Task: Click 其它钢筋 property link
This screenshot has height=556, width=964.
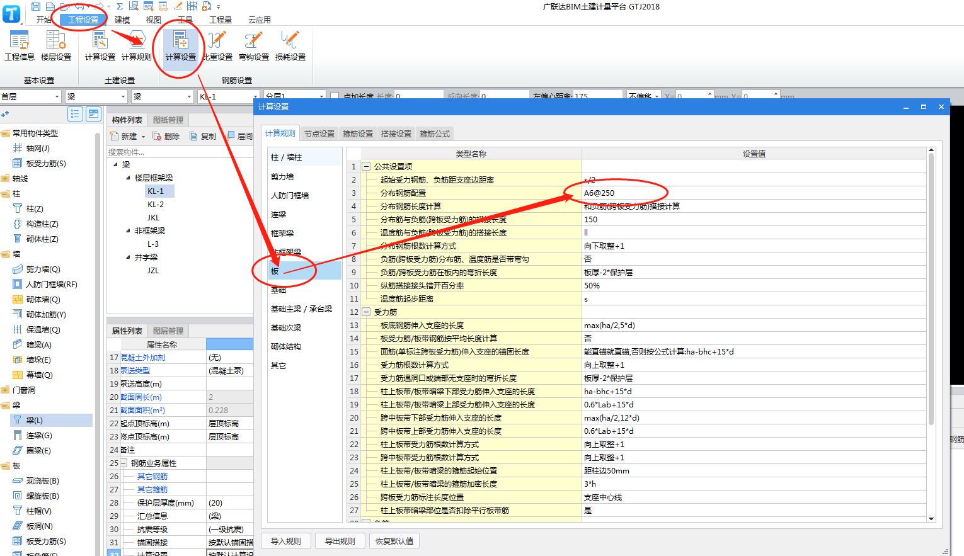Action: [x=152, y=476]
